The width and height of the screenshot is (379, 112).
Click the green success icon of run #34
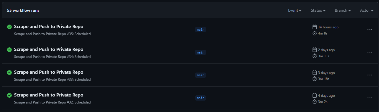(9, 49)
